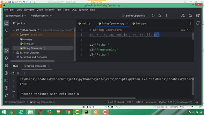Open Run panel more options menu
The image size is (204, 115).
[25, 73]
